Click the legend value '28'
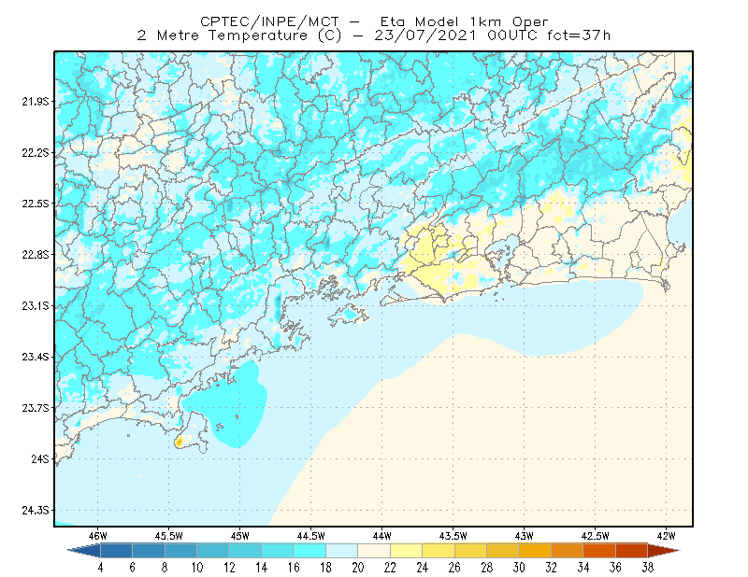The width and height of the screenshot is (748, 577). click(486, 568)
